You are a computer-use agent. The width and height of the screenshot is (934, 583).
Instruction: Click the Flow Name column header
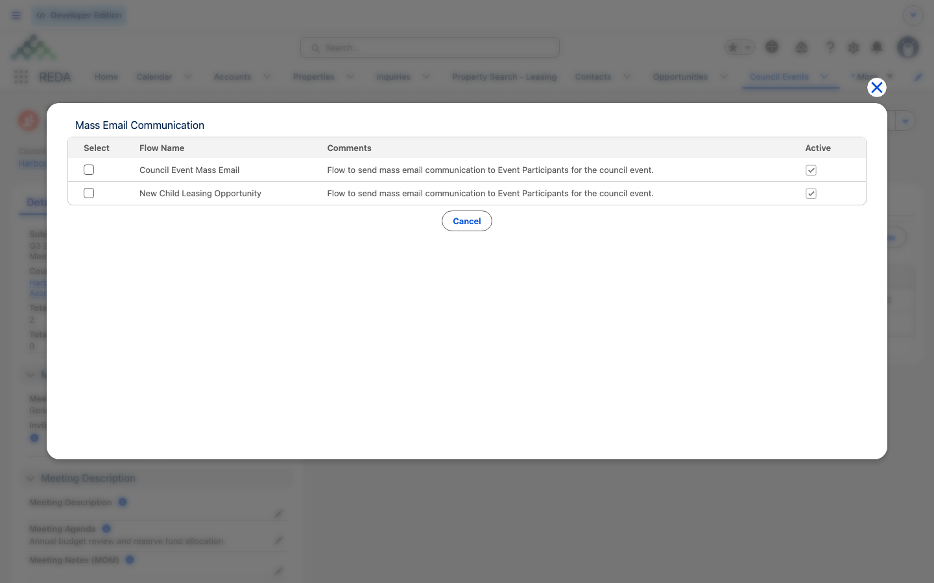(x=162, y=148)
